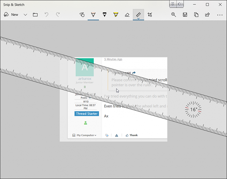Viewport: 227px width, 179px height.
Task: Expand My Computer dropdown in snip
Action: pos(84,135)
